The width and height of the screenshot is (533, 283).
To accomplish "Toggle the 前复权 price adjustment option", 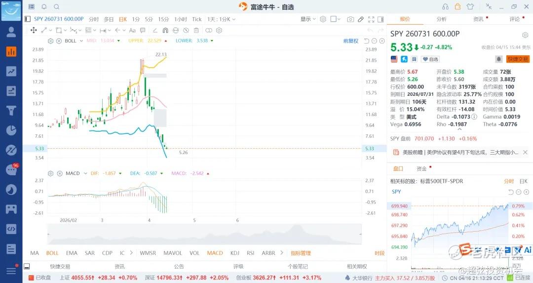I will [x=350, y=40].
